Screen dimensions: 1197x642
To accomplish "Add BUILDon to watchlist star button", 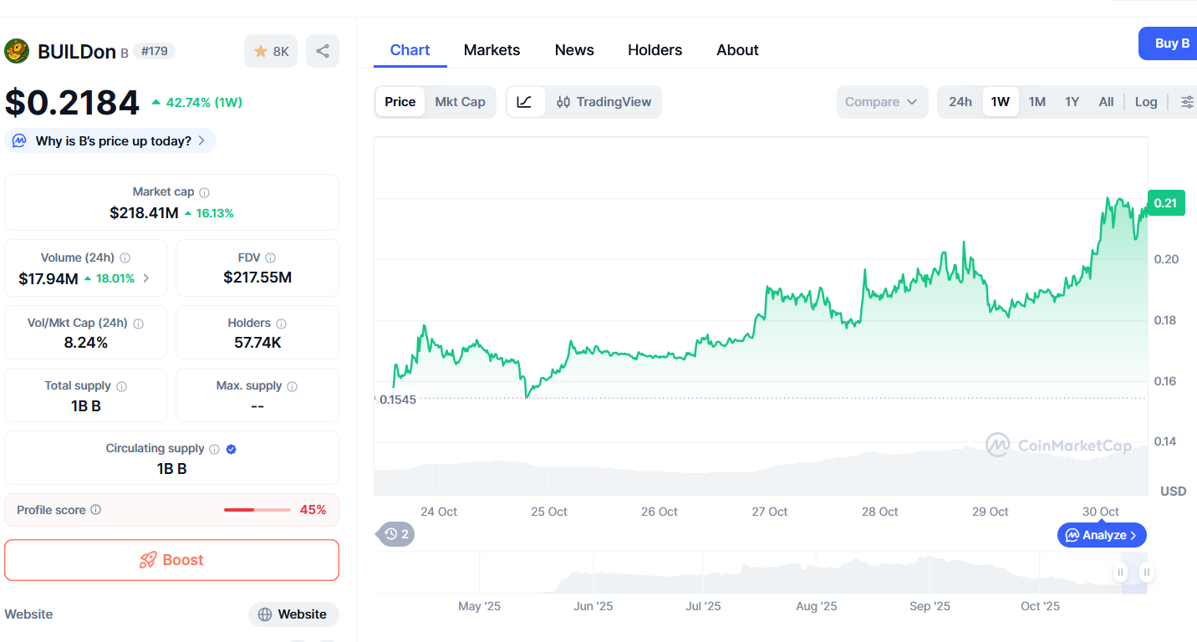I will pos(271,51).
